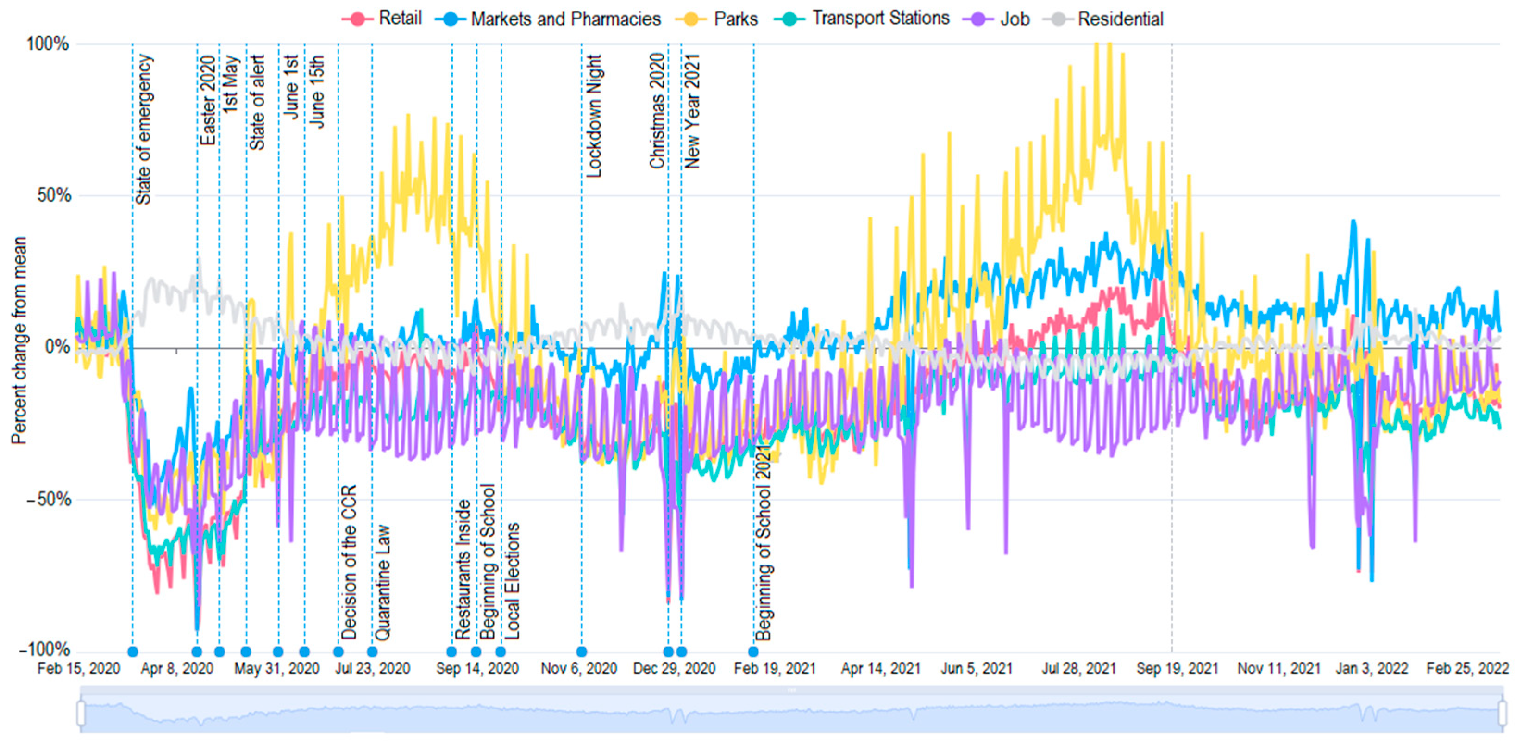
Task: Click the Restaurants Inside event dot
Action: (452, 652)
